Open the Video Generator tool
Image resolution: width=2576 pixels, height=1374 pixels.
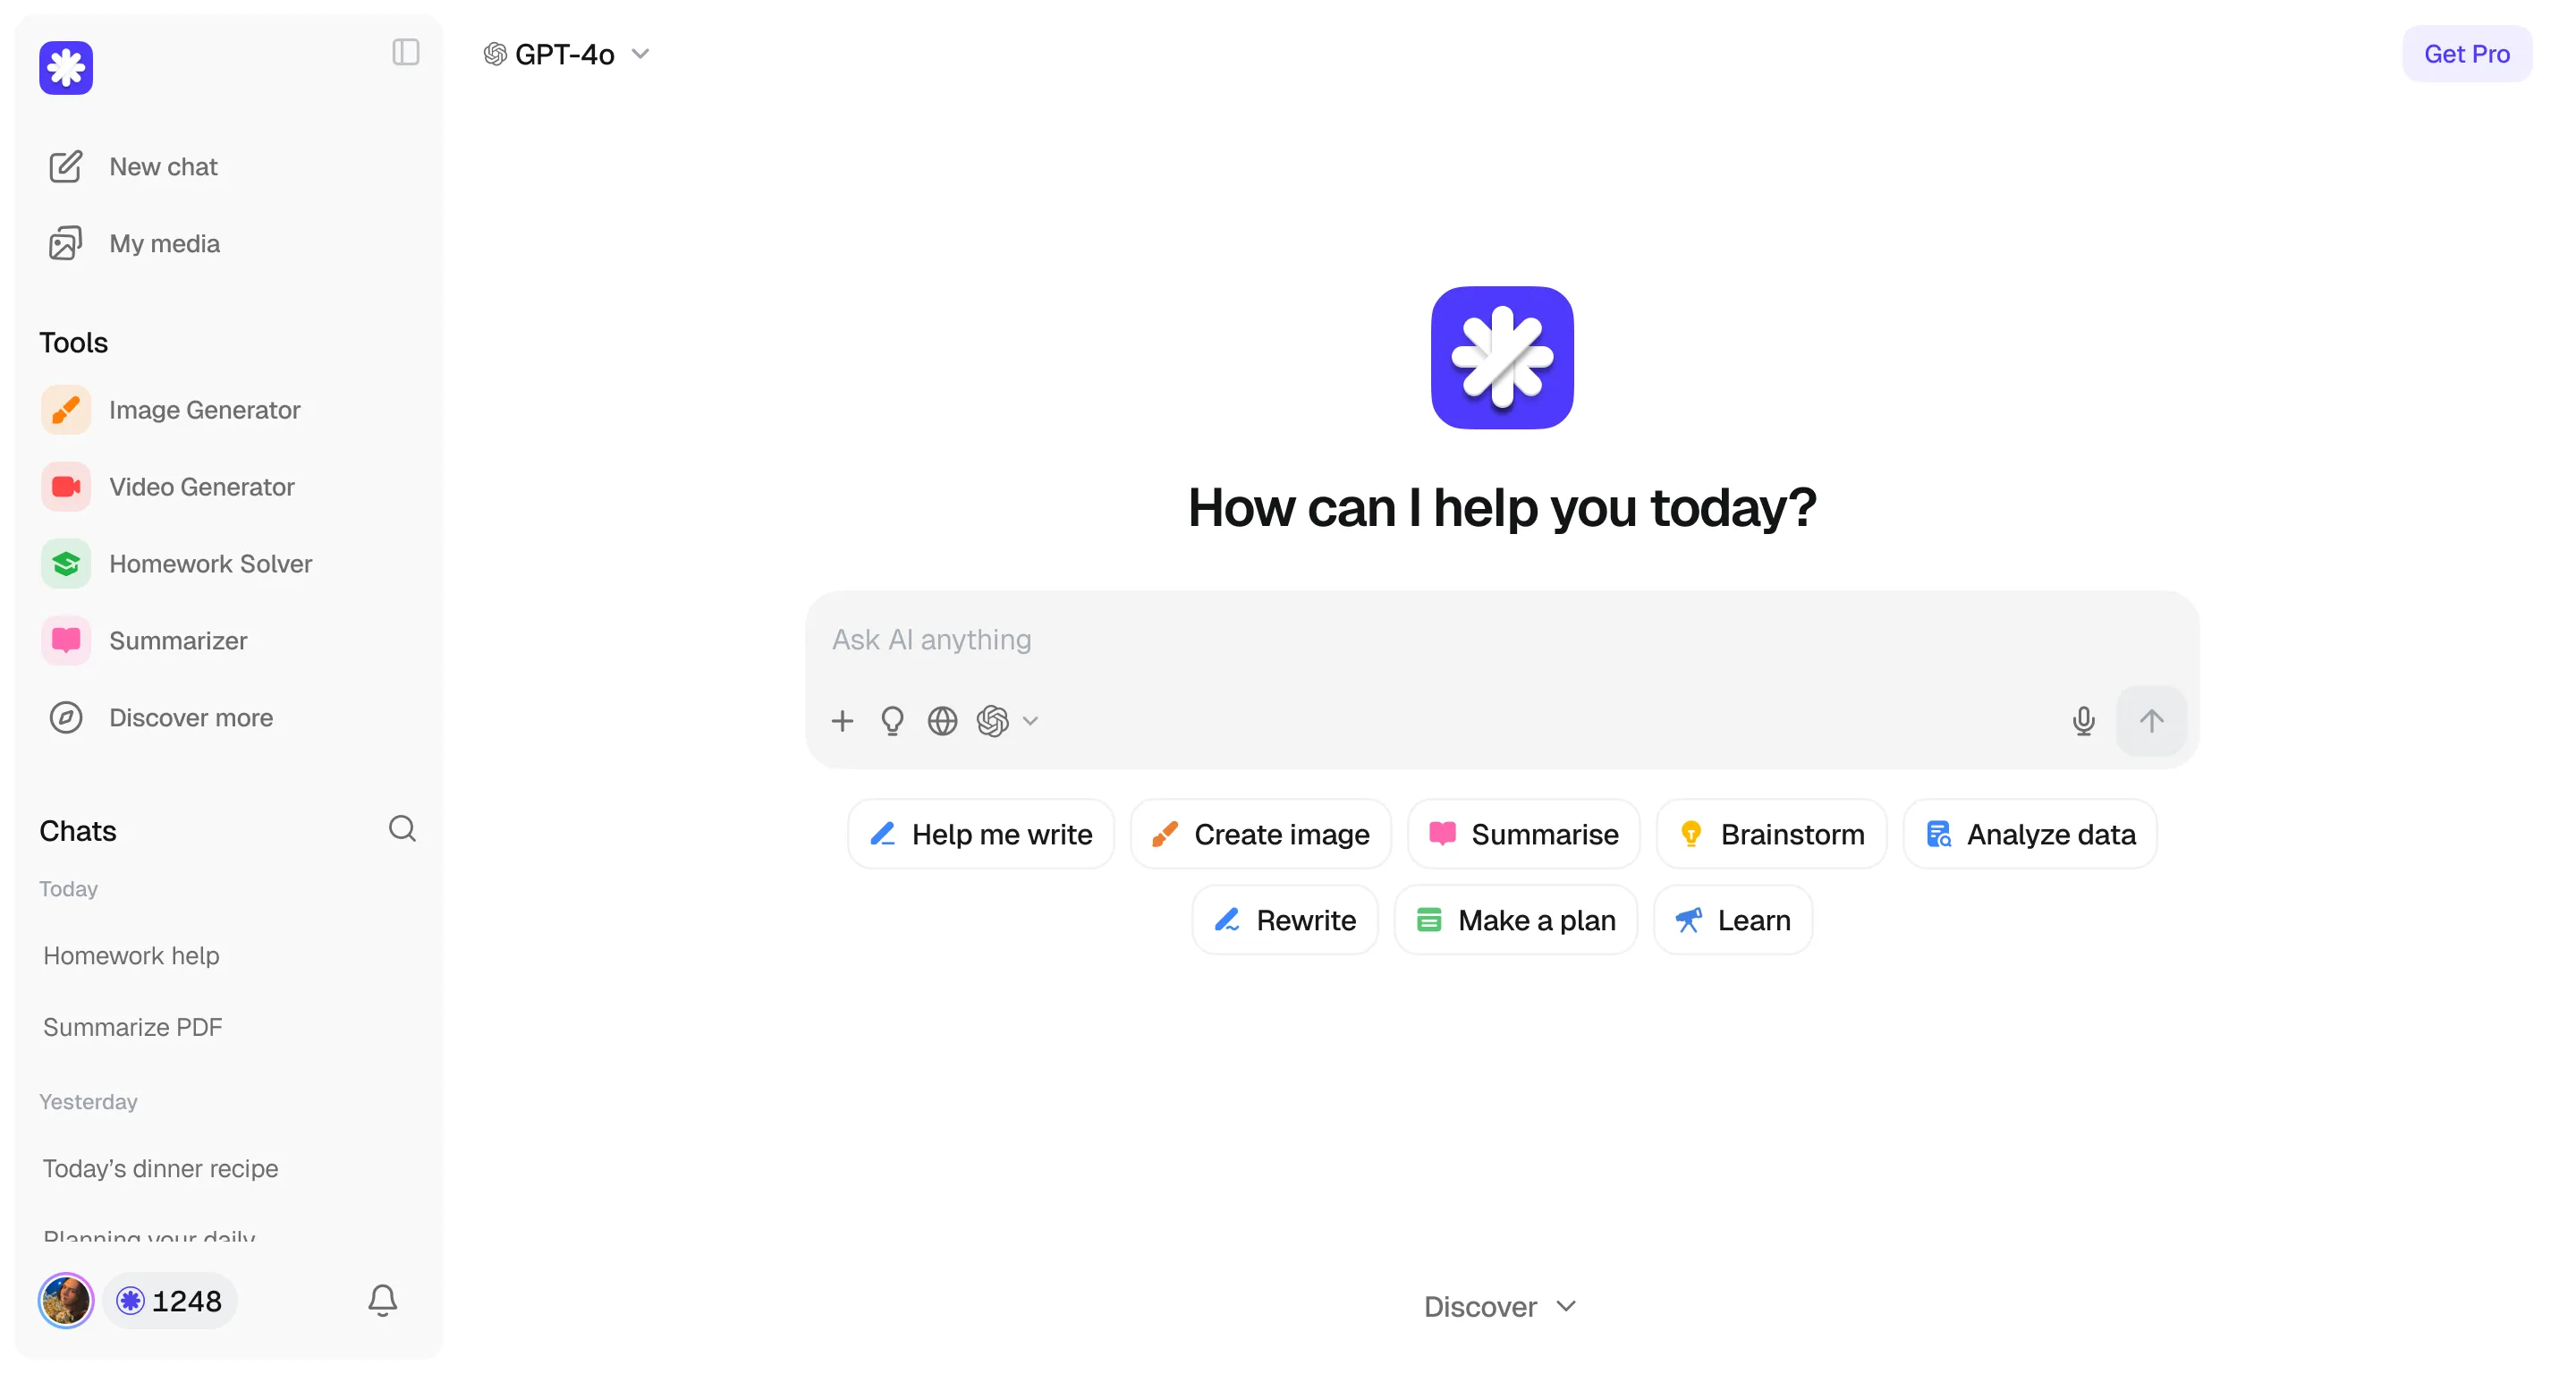point(201,487)
